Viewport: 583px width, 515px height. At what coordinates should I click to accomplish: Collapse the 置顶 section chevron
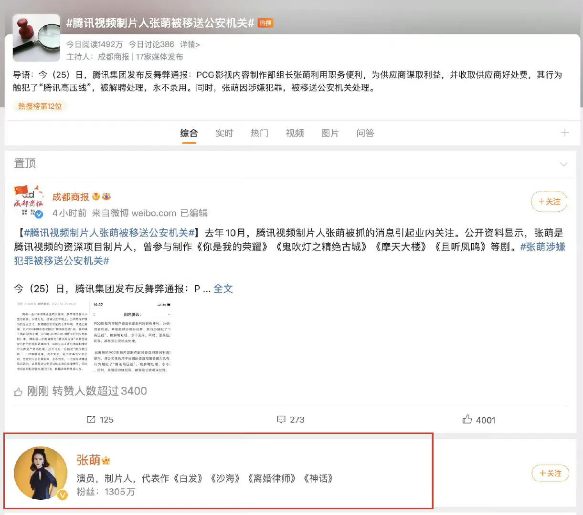click(563, 164)
